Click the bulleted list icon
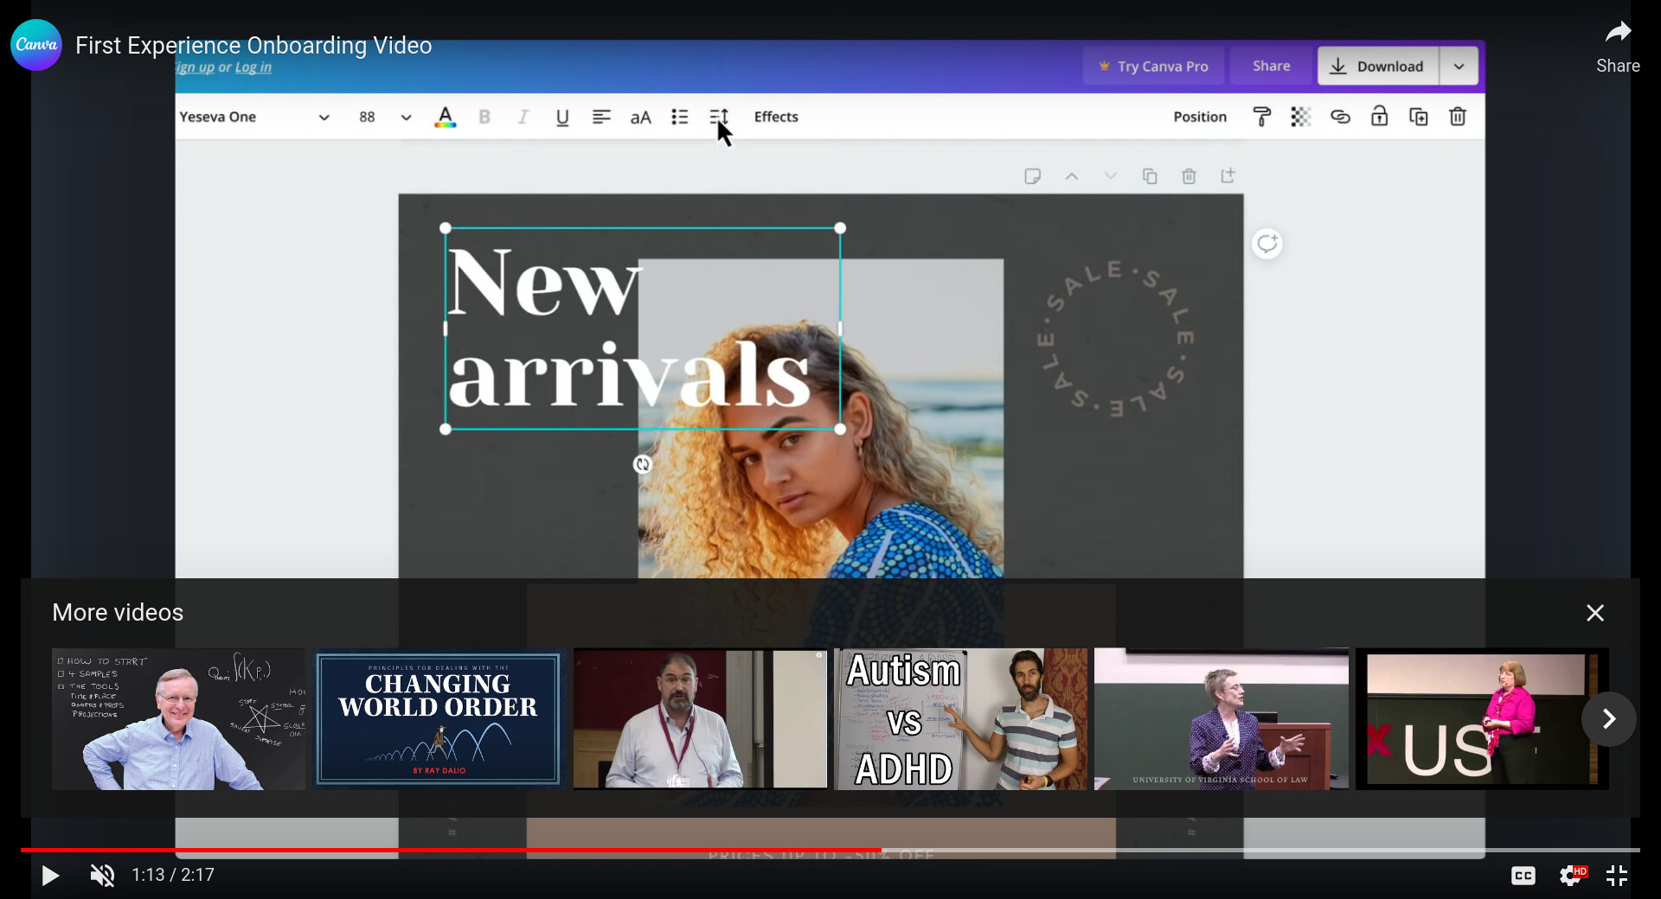Image resolution: width=1661 pixels, height=899 pixels. coord(680,117)
